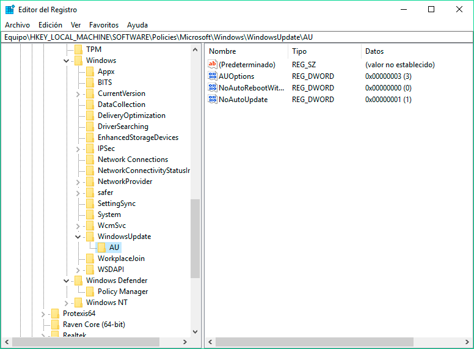
Task: Click the 0x00000003 (3) data value
Action: pyautogui.click(x=388, y=76)
